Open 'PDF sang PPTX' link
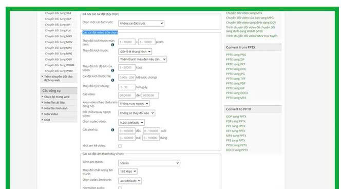 pos(236,121)
